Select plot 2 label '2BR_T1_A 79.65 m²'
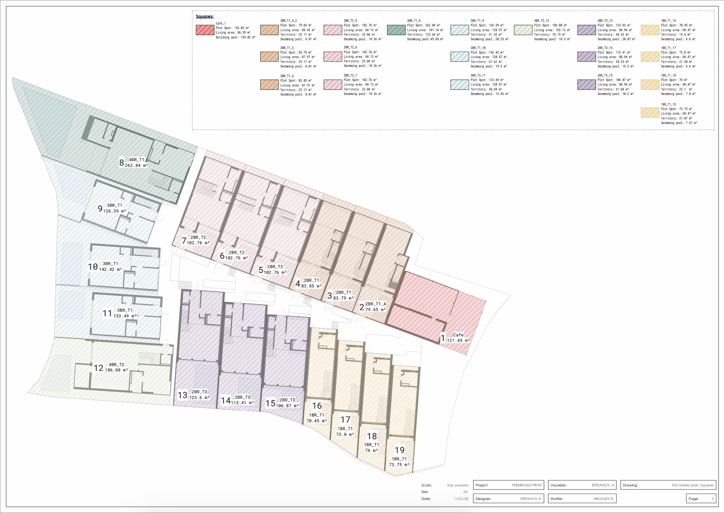 click(376, 307)
